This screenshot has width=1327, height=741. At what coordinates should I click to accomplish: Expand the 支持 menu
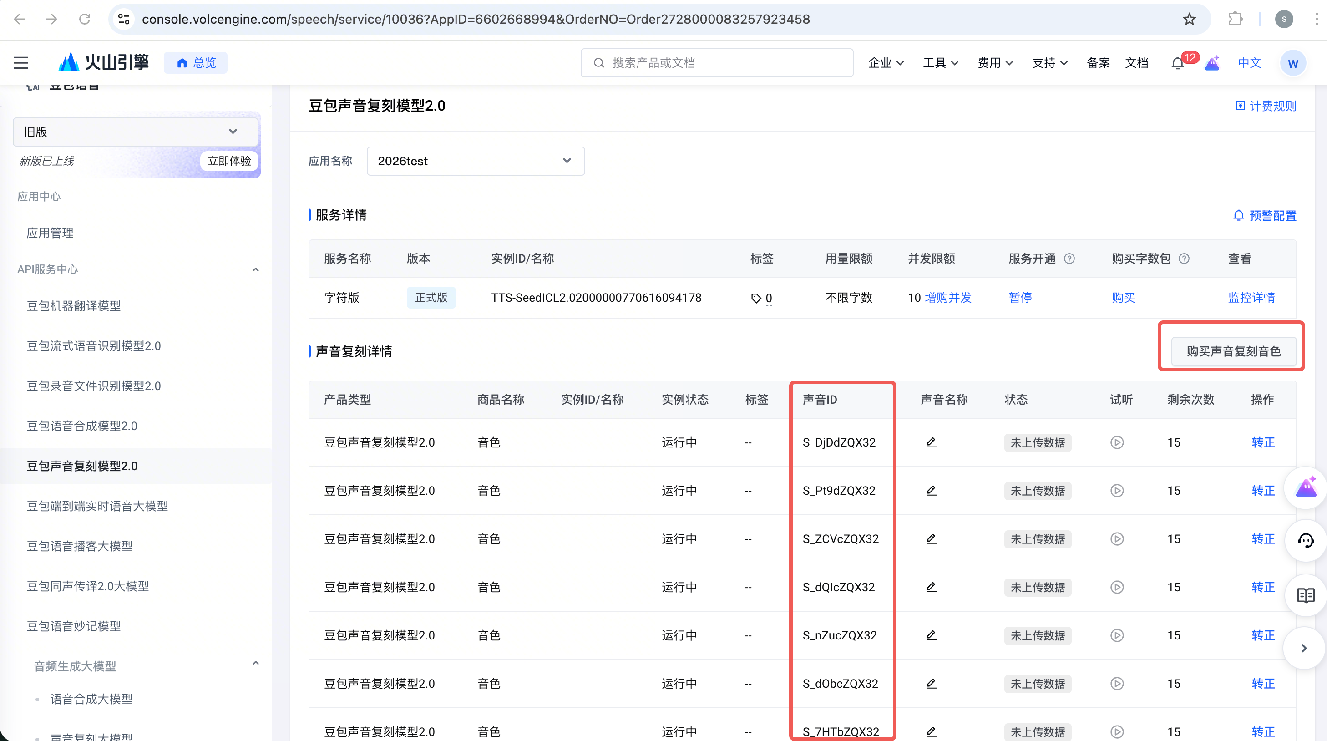pos(1050,63)
